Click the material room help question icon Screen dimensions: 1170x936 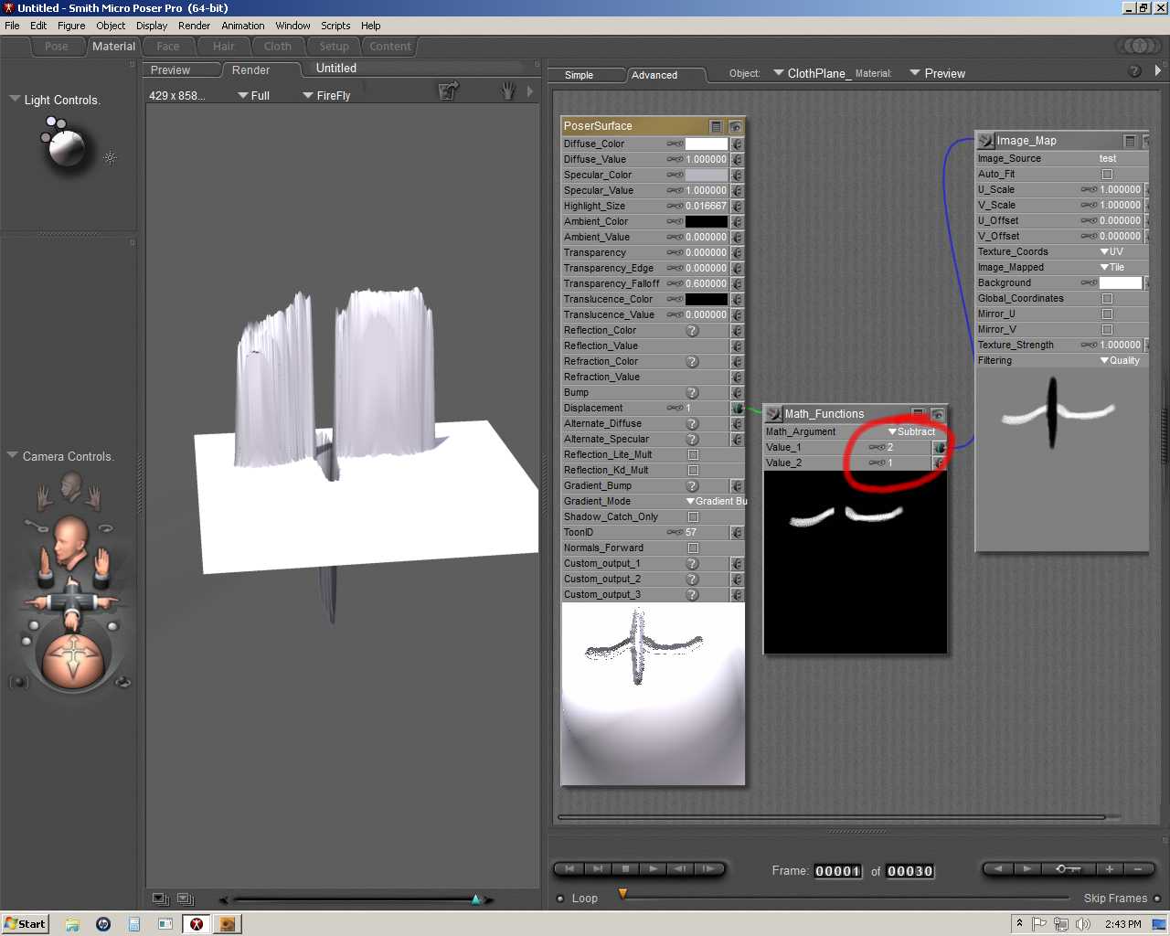click(x=1134, y=71)
